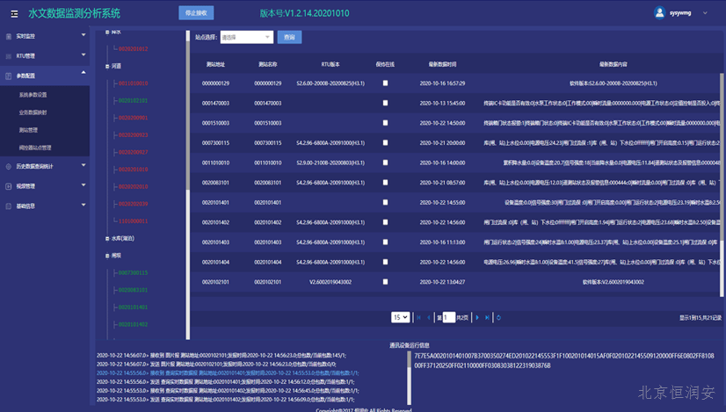This screenshot has height=412, width=726.
Task: Expand the user account dropdown arrow
Action: point(705,13)
